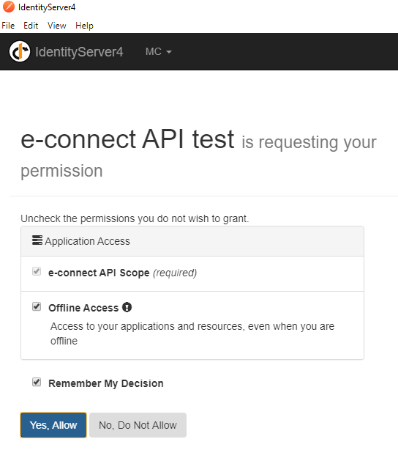
Task: Open the MC user dropdown
Action: click(158, 51)
